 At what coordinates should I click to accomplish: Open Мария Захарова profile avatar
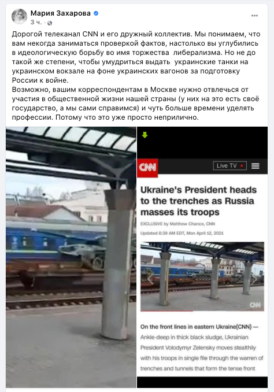pos(19,17)
